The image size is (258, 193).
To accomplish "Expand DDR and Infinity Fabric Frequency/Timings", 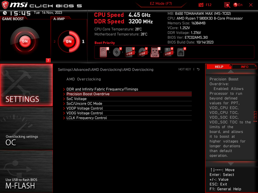I will coord(129,89).
